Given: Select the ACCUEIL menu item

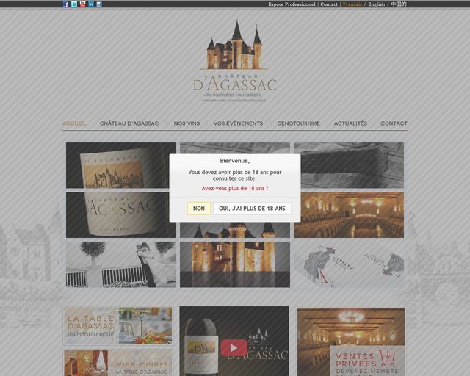Looking at the screenshot, I should pyautogui.click(x=74, y=123).
